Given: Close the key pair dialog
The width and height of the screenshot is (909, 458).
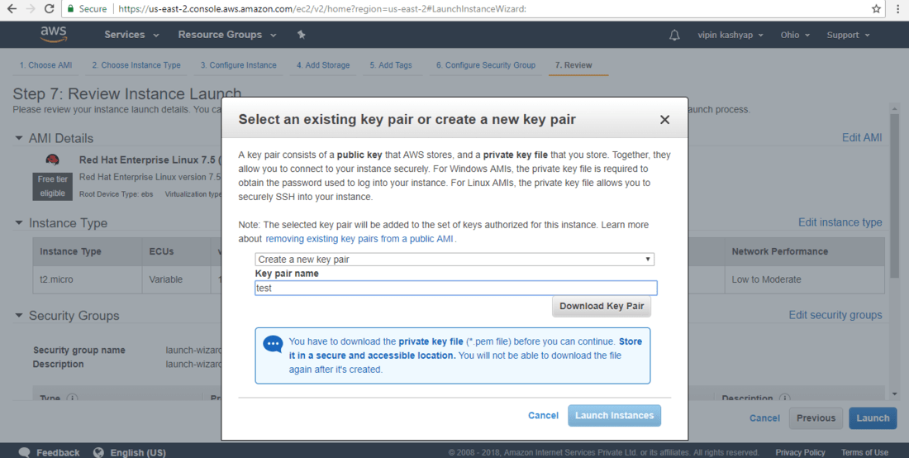Looking at the screenshot, I should click(x=664, y=120).
